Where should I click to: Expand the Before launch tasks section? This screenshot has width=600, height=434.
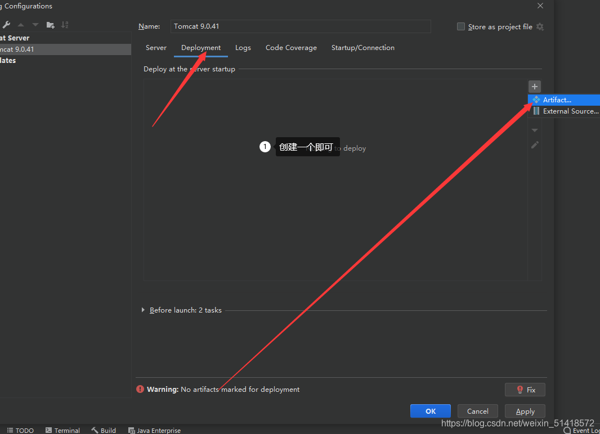(x=143, y=310)
